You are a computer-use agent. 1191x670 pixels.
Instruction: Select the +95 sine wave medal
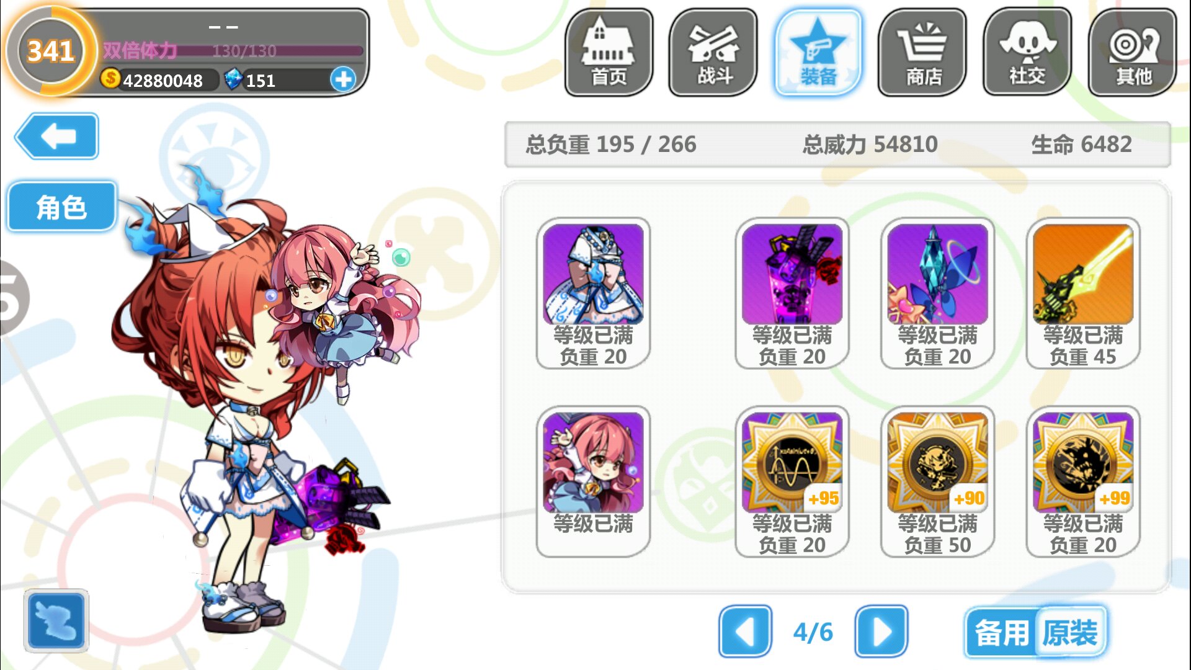pos(792,481)
